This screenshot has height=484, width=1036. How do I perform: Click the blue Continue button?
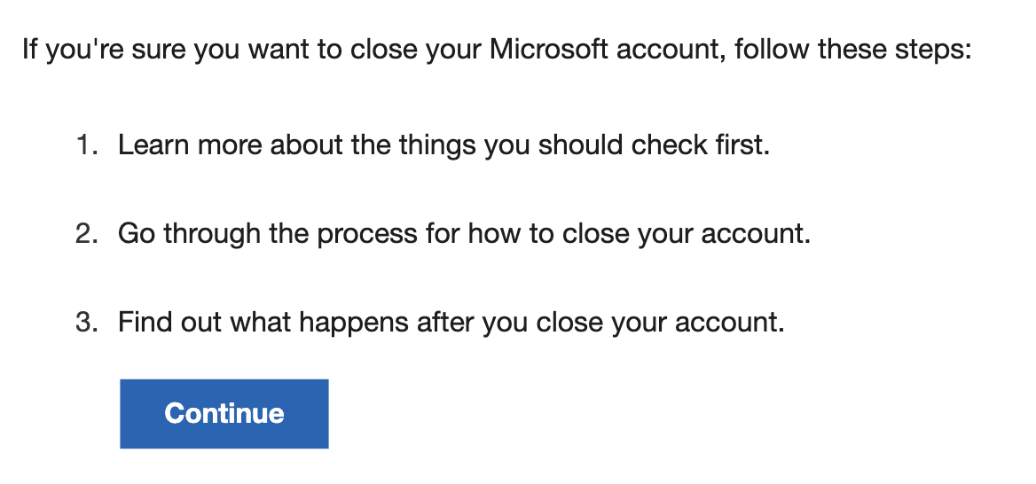pos(224,413)
